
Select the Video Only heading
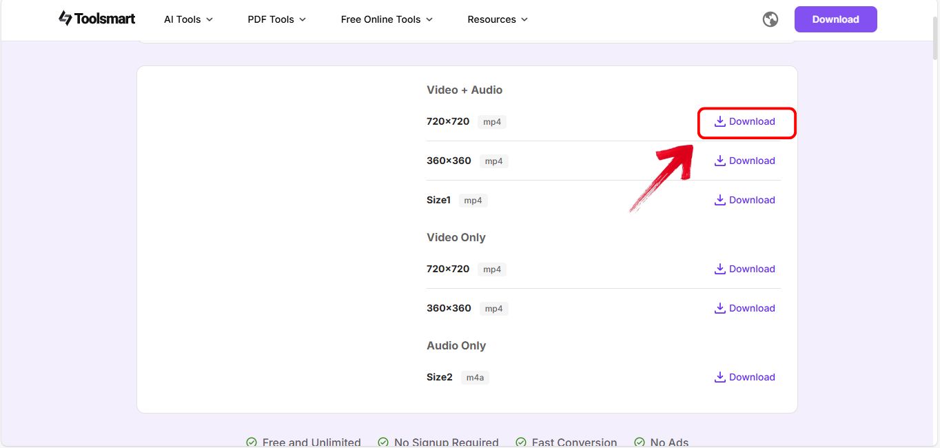(x=456, y=237)
